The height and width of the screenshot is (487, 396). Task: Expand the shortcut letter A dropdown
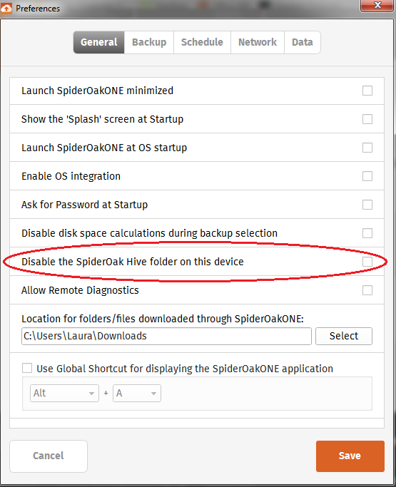[137, 393]
